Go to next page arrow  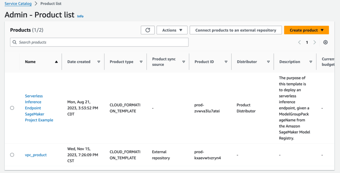314,42
